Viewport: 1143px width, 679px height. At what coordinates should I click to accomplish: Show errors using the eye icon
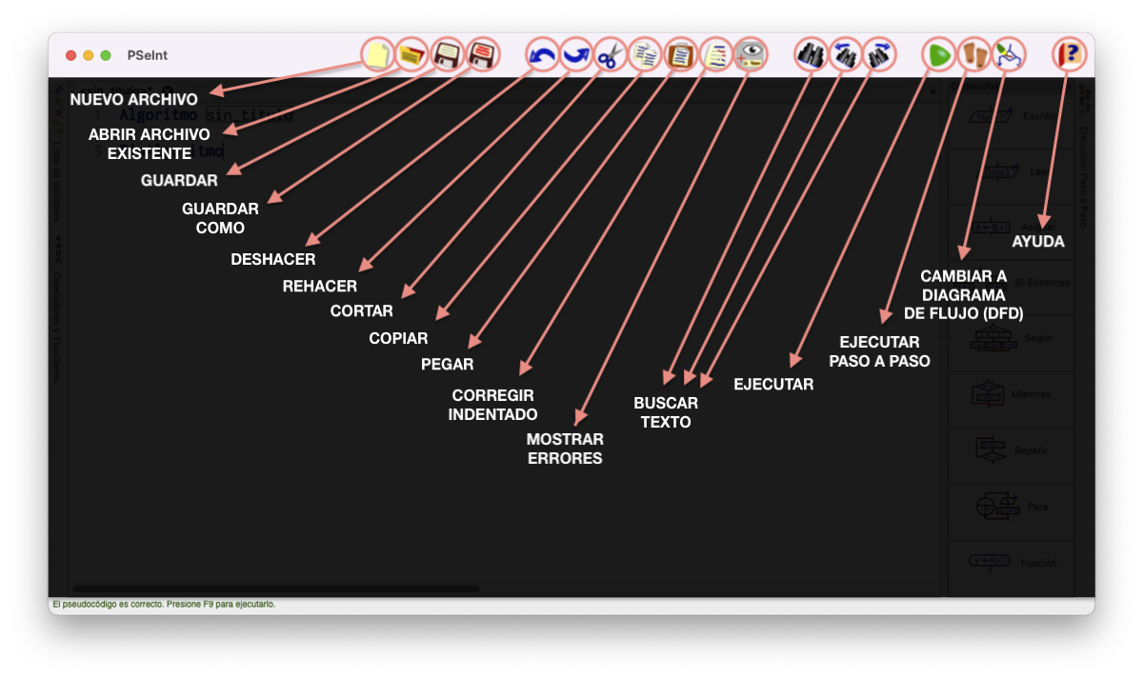pos(751,54)
